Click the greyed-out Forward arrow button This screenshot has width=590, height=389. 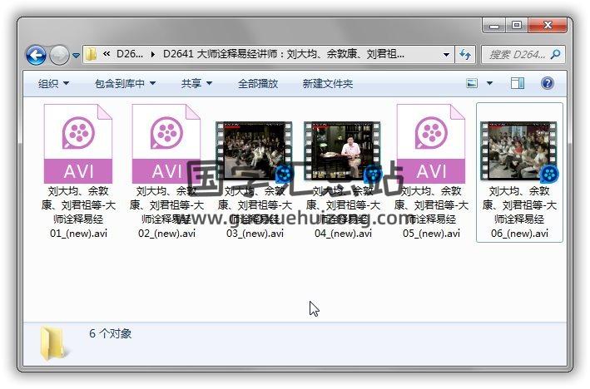point(59,55)
